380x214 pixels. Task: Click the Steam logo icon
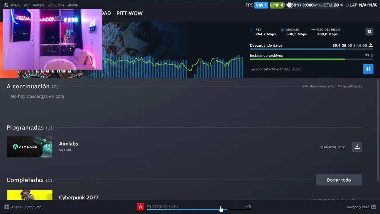[x=6, y=5]
